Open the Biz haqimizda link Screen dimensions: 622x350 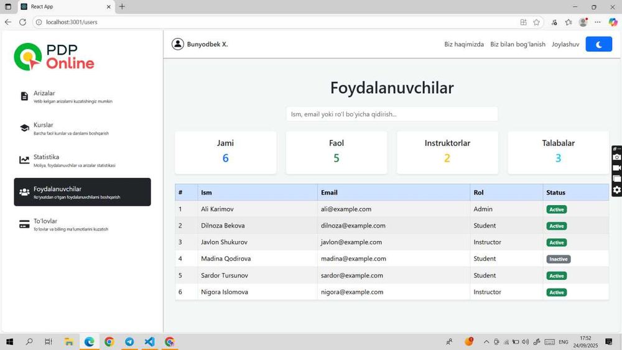(x=464, y=44)
